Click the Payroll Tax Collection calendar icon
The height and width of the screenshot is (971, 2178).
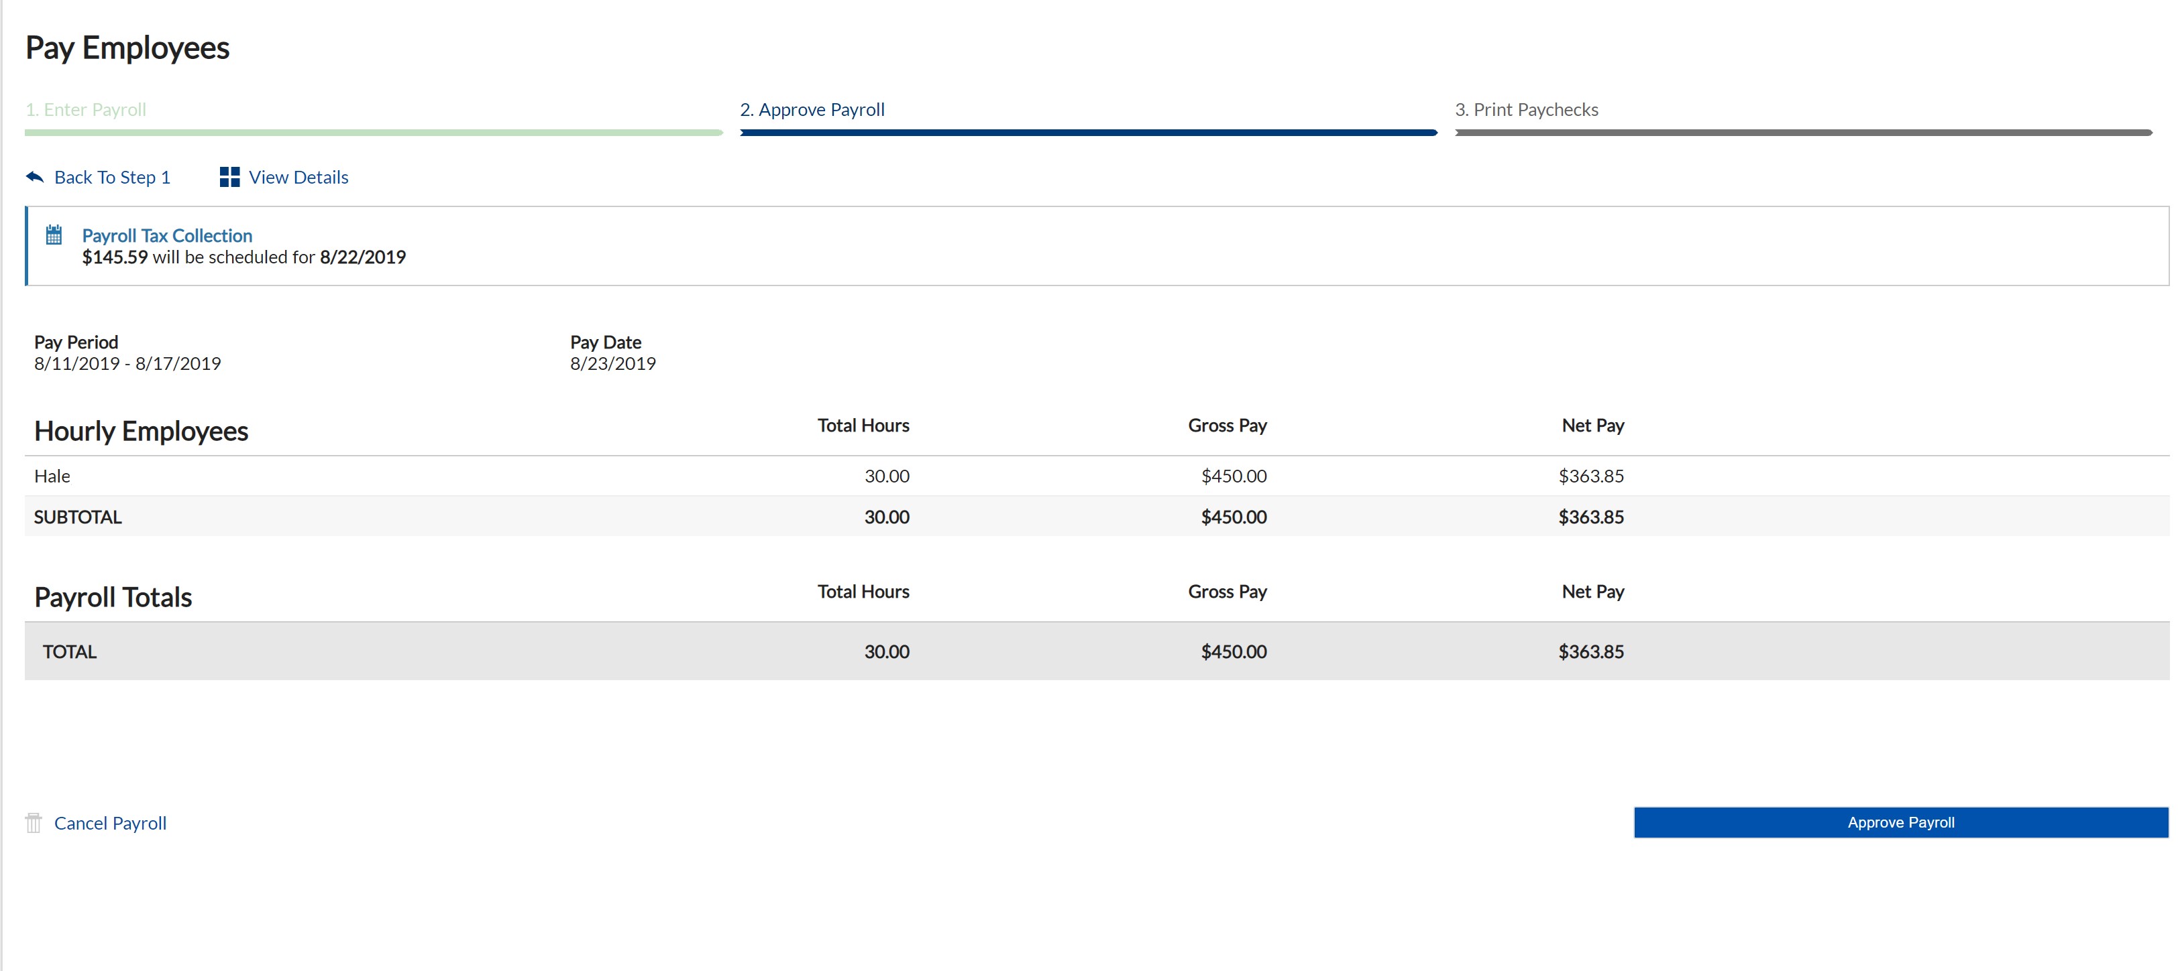pos(54,235)
